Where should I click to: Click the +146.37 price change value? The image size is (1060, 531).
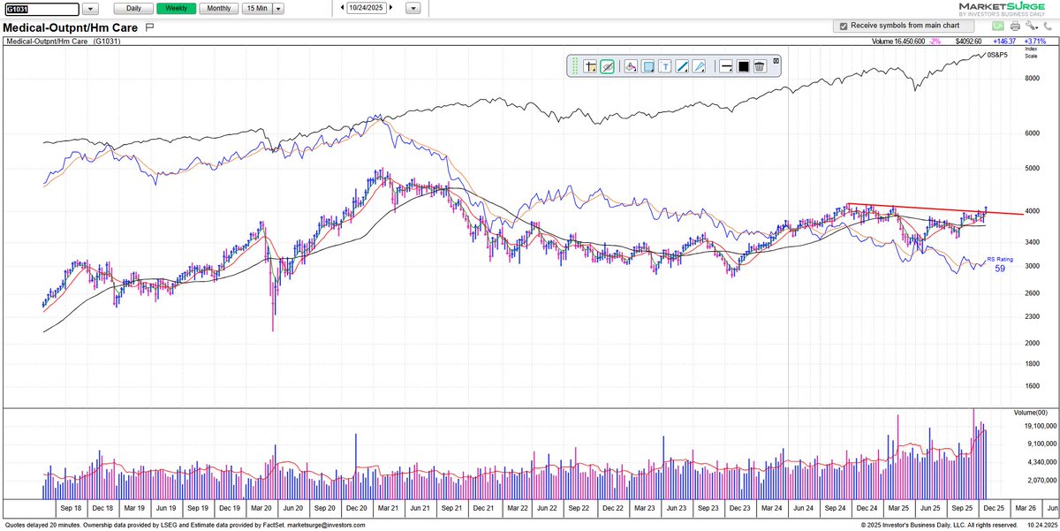point(1004,41)
